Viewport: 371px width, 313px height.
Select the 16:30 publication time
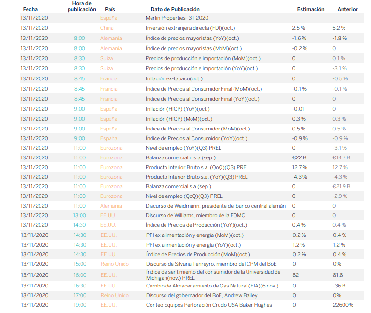[x=80, y=286]
